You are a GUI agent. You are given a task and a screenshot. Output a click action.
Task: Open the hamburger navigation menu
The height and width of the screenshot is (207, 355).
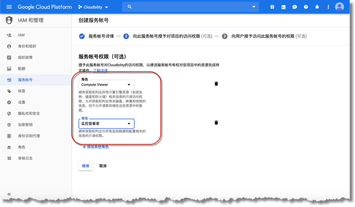9,7
